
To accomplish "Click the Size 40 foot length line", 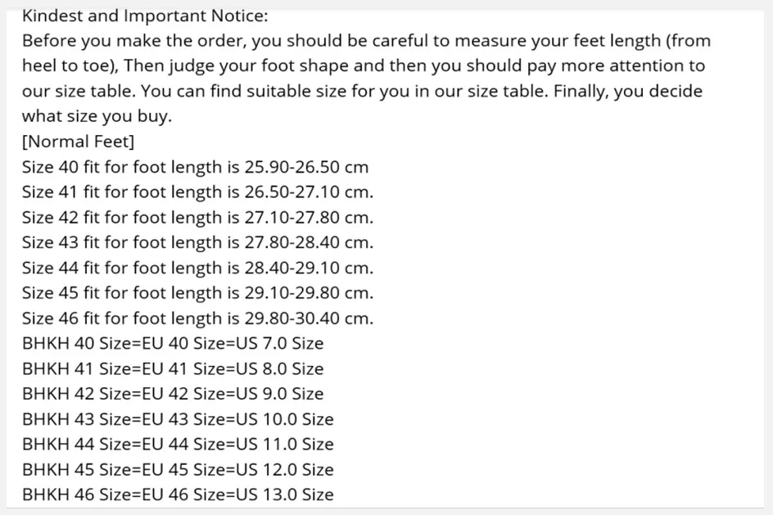I will tap(195, 167).
